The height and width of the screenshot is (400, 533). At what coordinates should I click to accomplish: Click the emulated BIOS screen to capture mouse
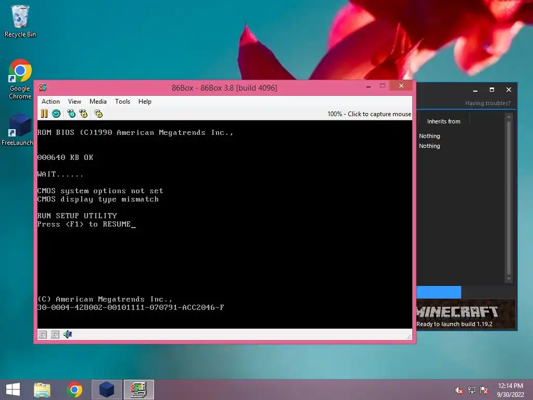point(225,224)
